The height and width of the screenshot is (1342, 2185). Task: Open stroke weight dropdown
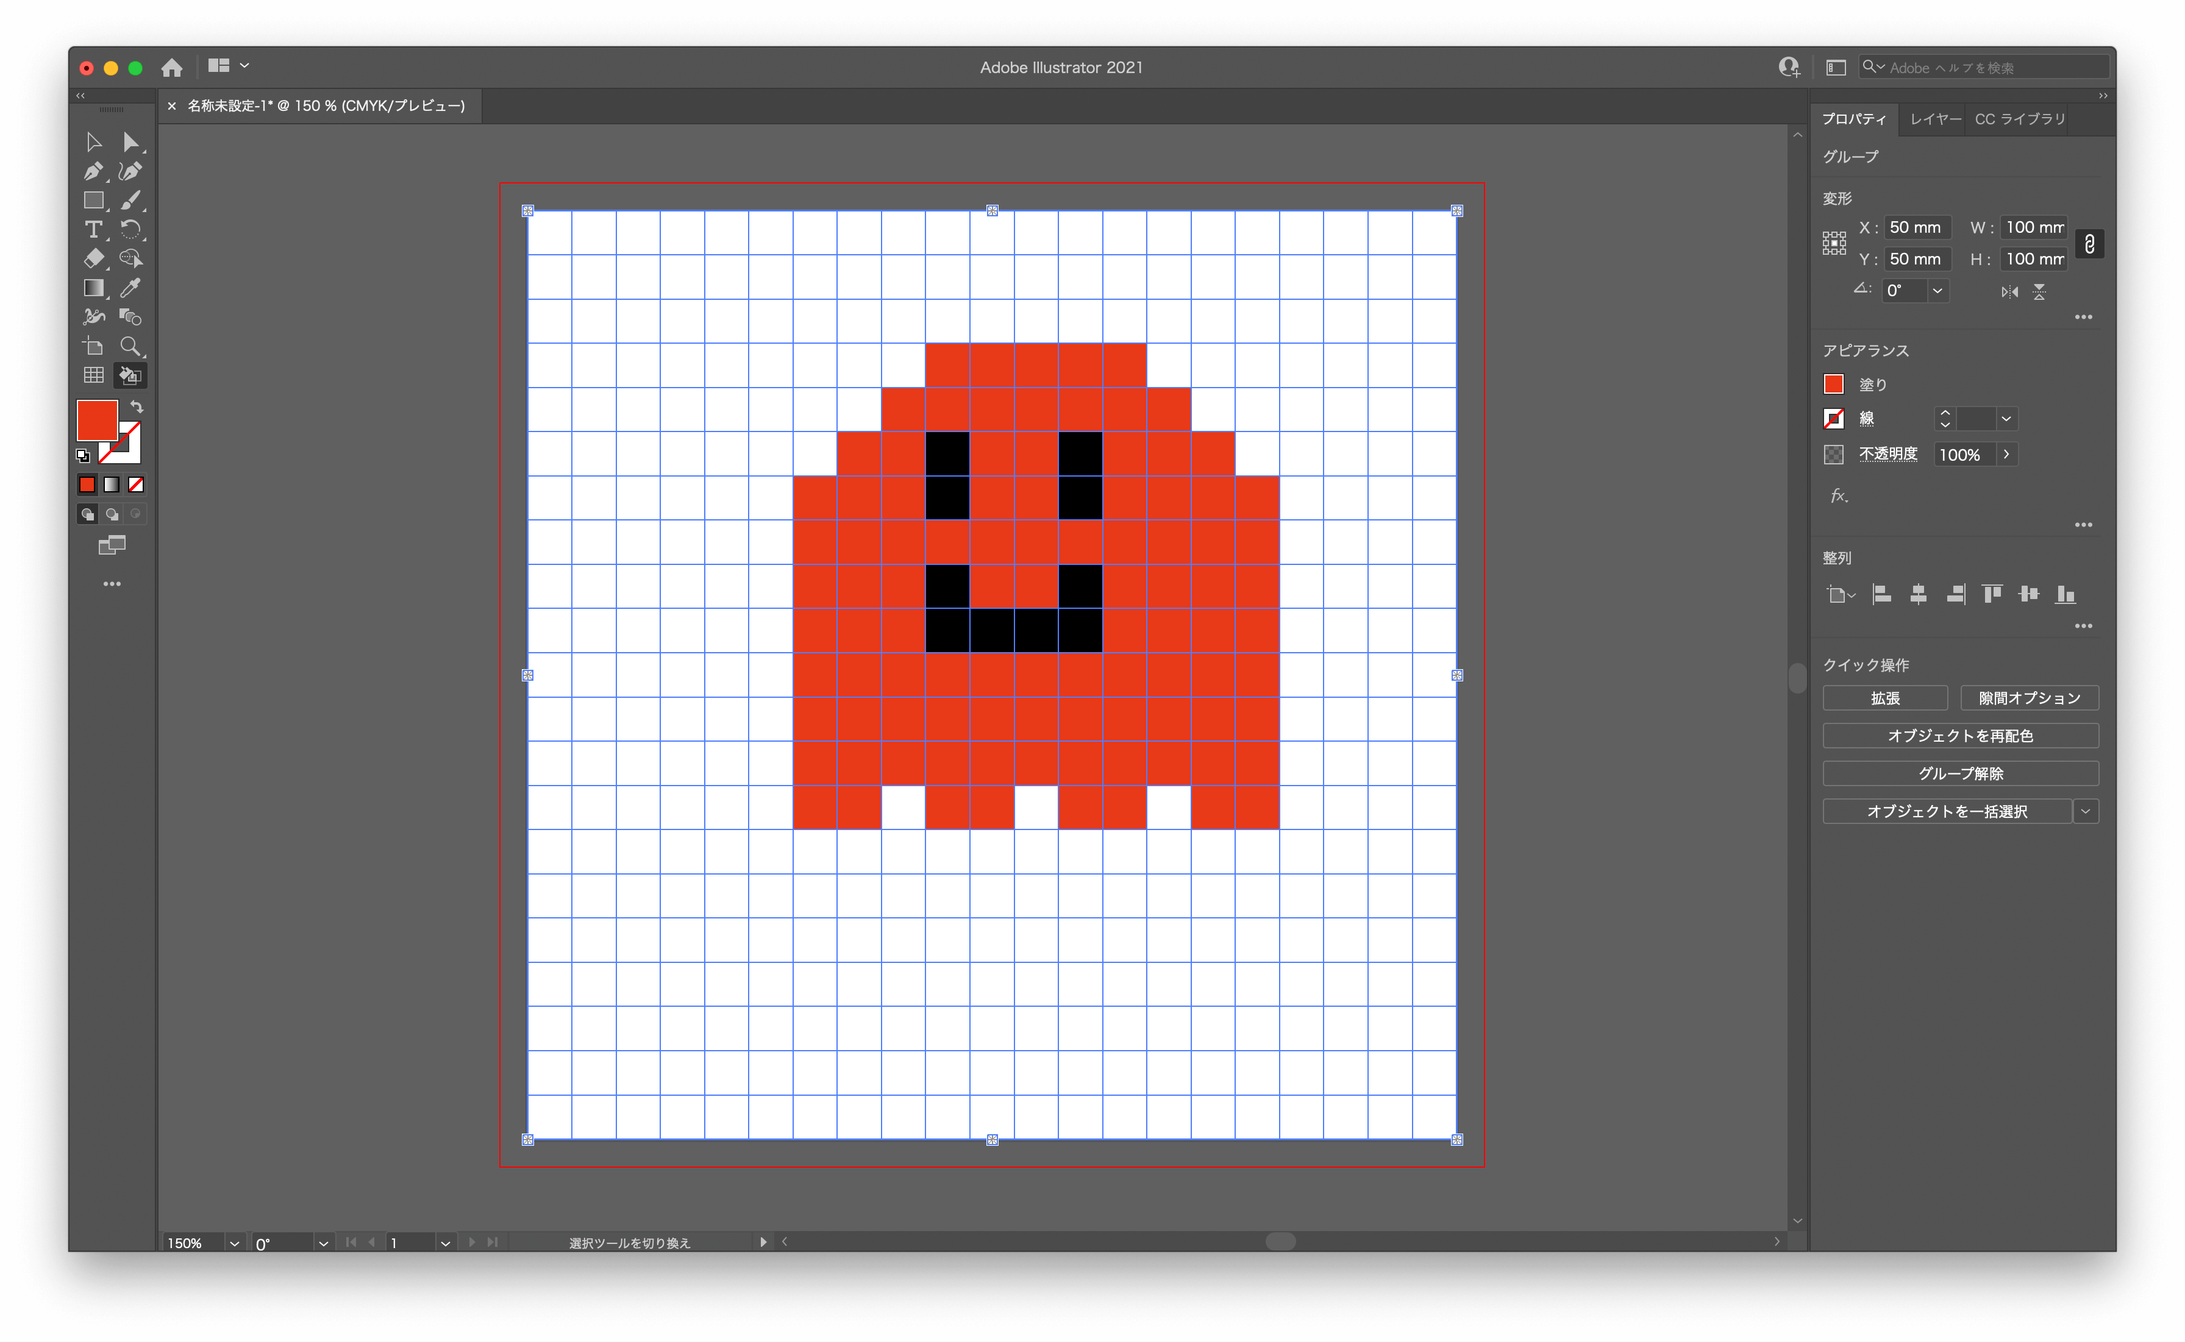tap(2006, 419)
